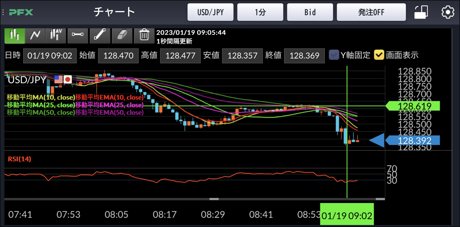This screenshot has height=227, width=460.
Task: Click the 128.850 price axis label
Action: point(415,71)
